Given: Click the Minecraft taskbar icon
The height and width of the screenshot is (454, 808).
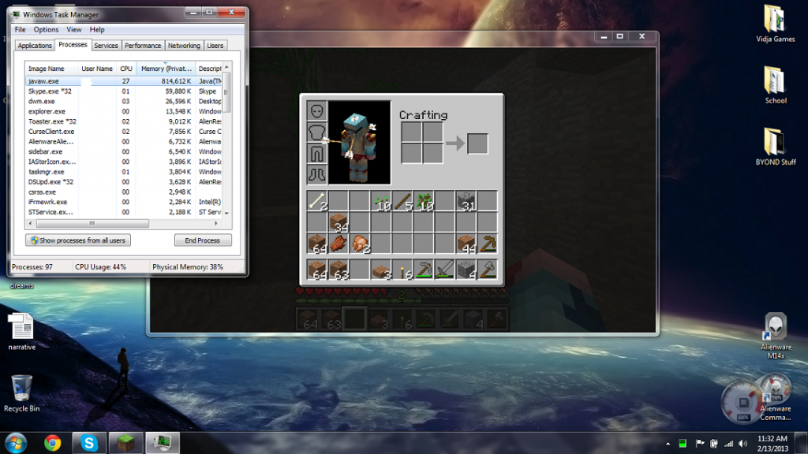Looking at the screenshot, I should pyautogui.click(x=125, y=443).
